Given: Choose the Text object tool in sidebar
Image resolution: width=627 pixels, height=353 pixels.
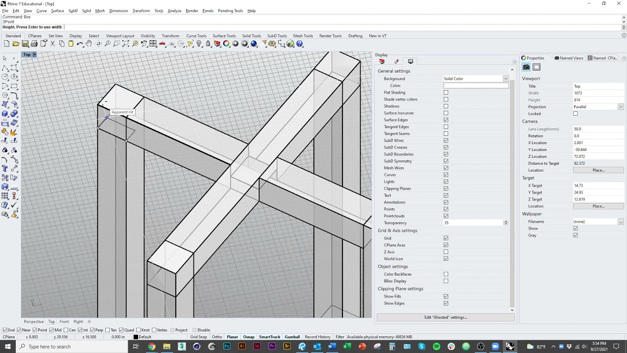Looking at the screenshot, I should pos(5,169).
